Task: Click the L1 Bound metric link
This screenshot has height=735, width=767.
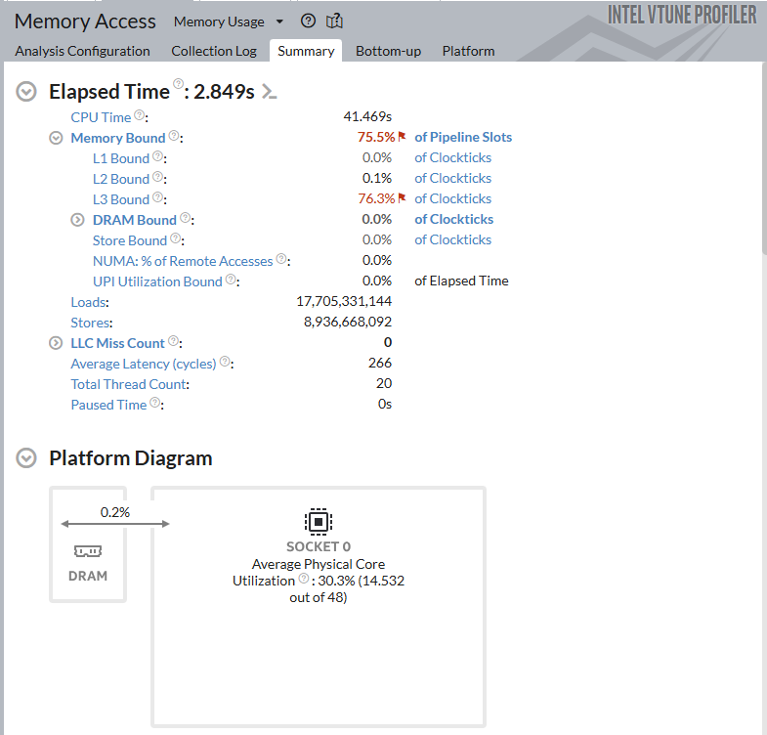Action: click(121, 158)
